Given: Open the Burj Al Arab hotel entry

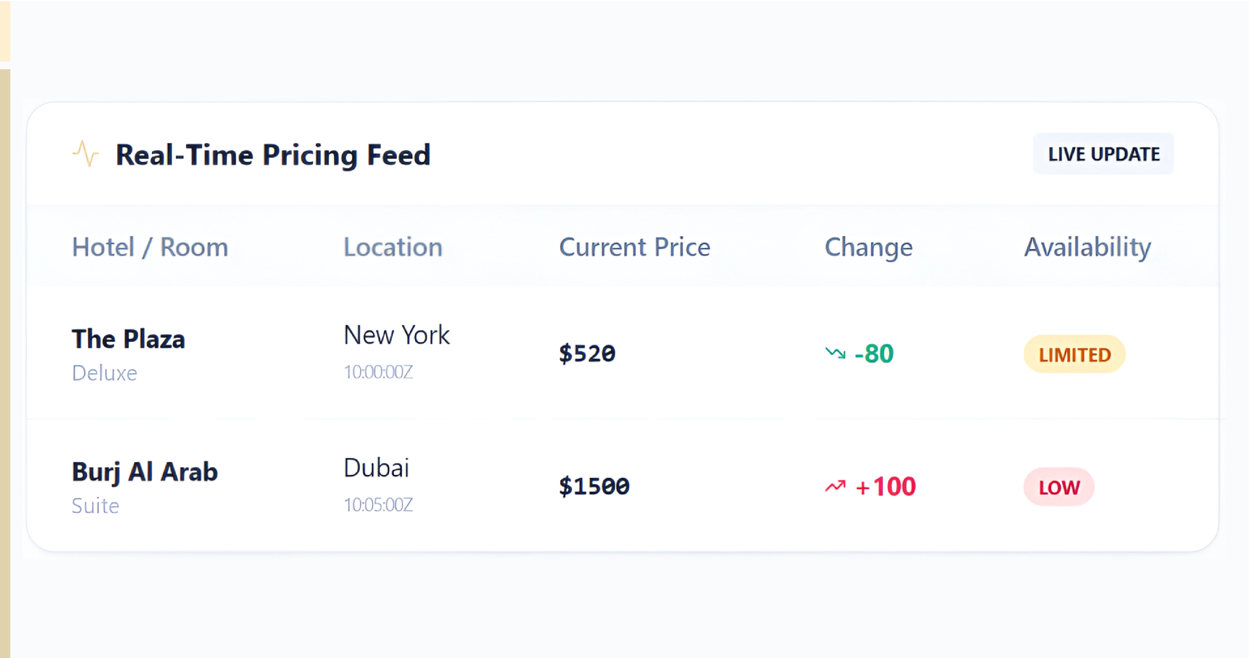Looking at the screenshot, I should pyautogui.click(x=144, y=472).
